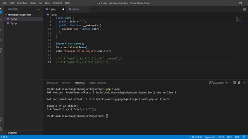Image resolution: width=248 pixels, height=139 pixels.
Task: Click the echo statement on line 16
Action: (84, 51)
